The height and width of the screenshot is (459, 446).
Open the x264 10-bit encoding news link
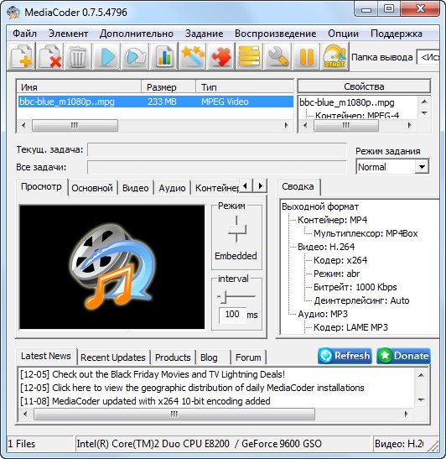[145, 401]
